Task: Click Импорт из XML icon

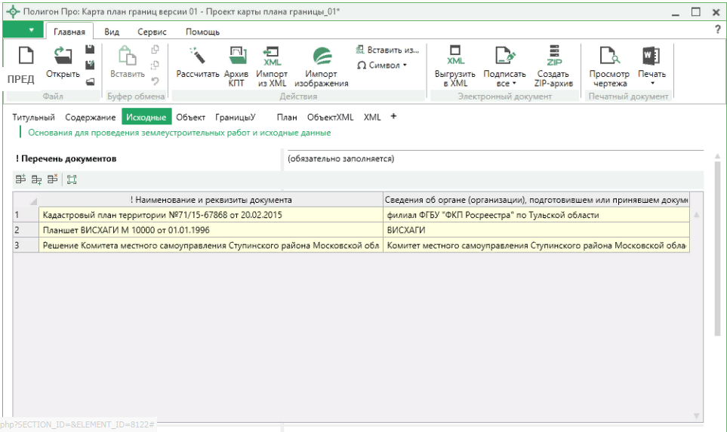Action: coord(271,57)
